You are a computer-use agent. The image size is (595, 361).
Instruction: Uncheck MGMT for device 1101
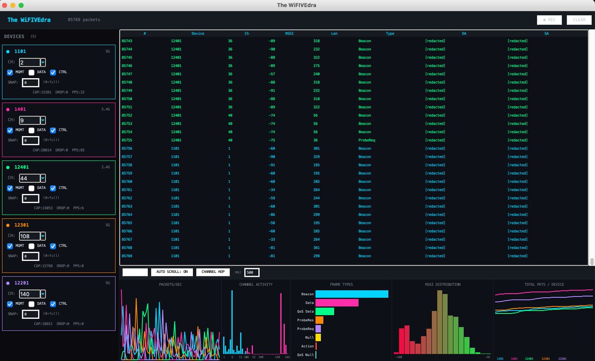[10, 72]
